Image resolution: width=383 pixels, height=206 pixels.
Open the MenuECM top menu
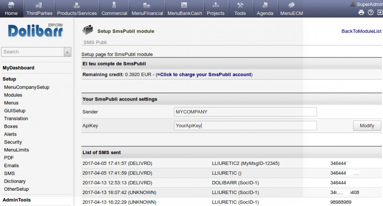pos(292,9)
